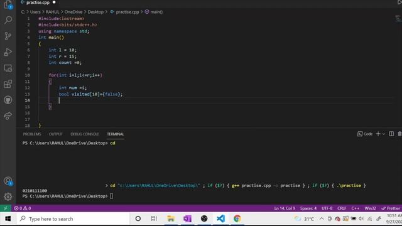Click the for loop on line 10
The image size is (402, 226).
[75, 75]
